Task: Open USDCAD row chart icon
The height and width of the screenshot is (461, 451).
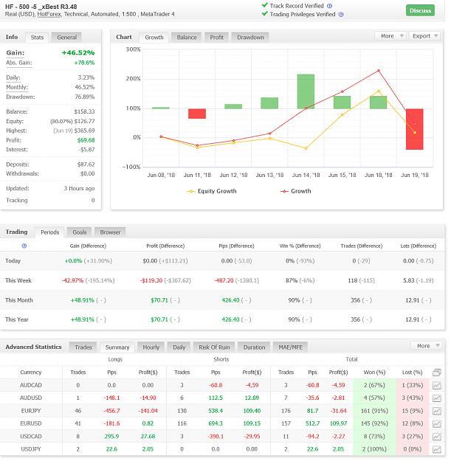Action: point(436,437)
